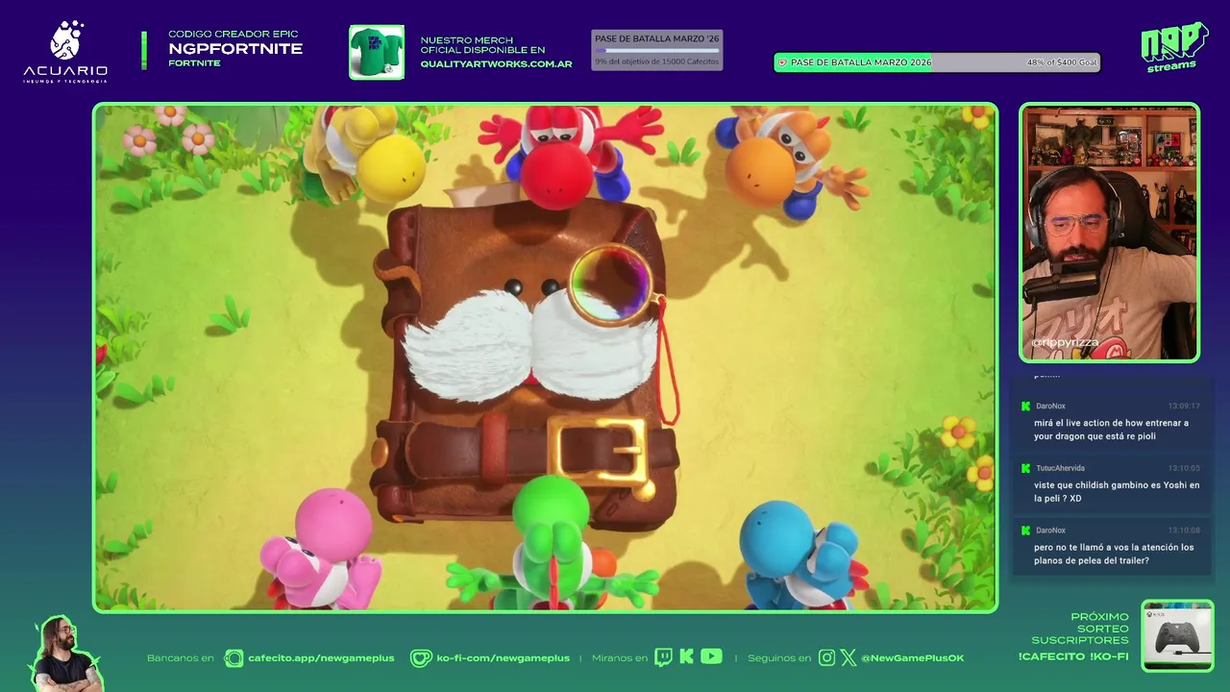Screen dimensions: 1230x692
Task: Click "48% of $400 Goal" text
Action: pos(1062,62)
